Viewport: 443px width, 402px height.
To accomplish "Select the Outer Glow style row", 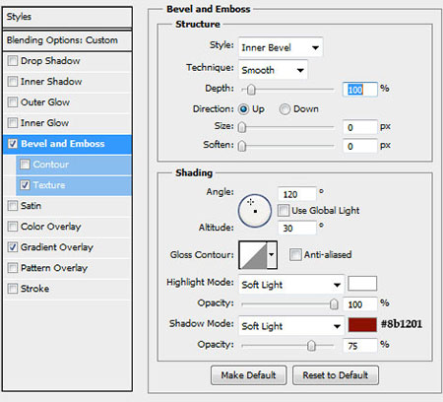I will coord(67,102).
